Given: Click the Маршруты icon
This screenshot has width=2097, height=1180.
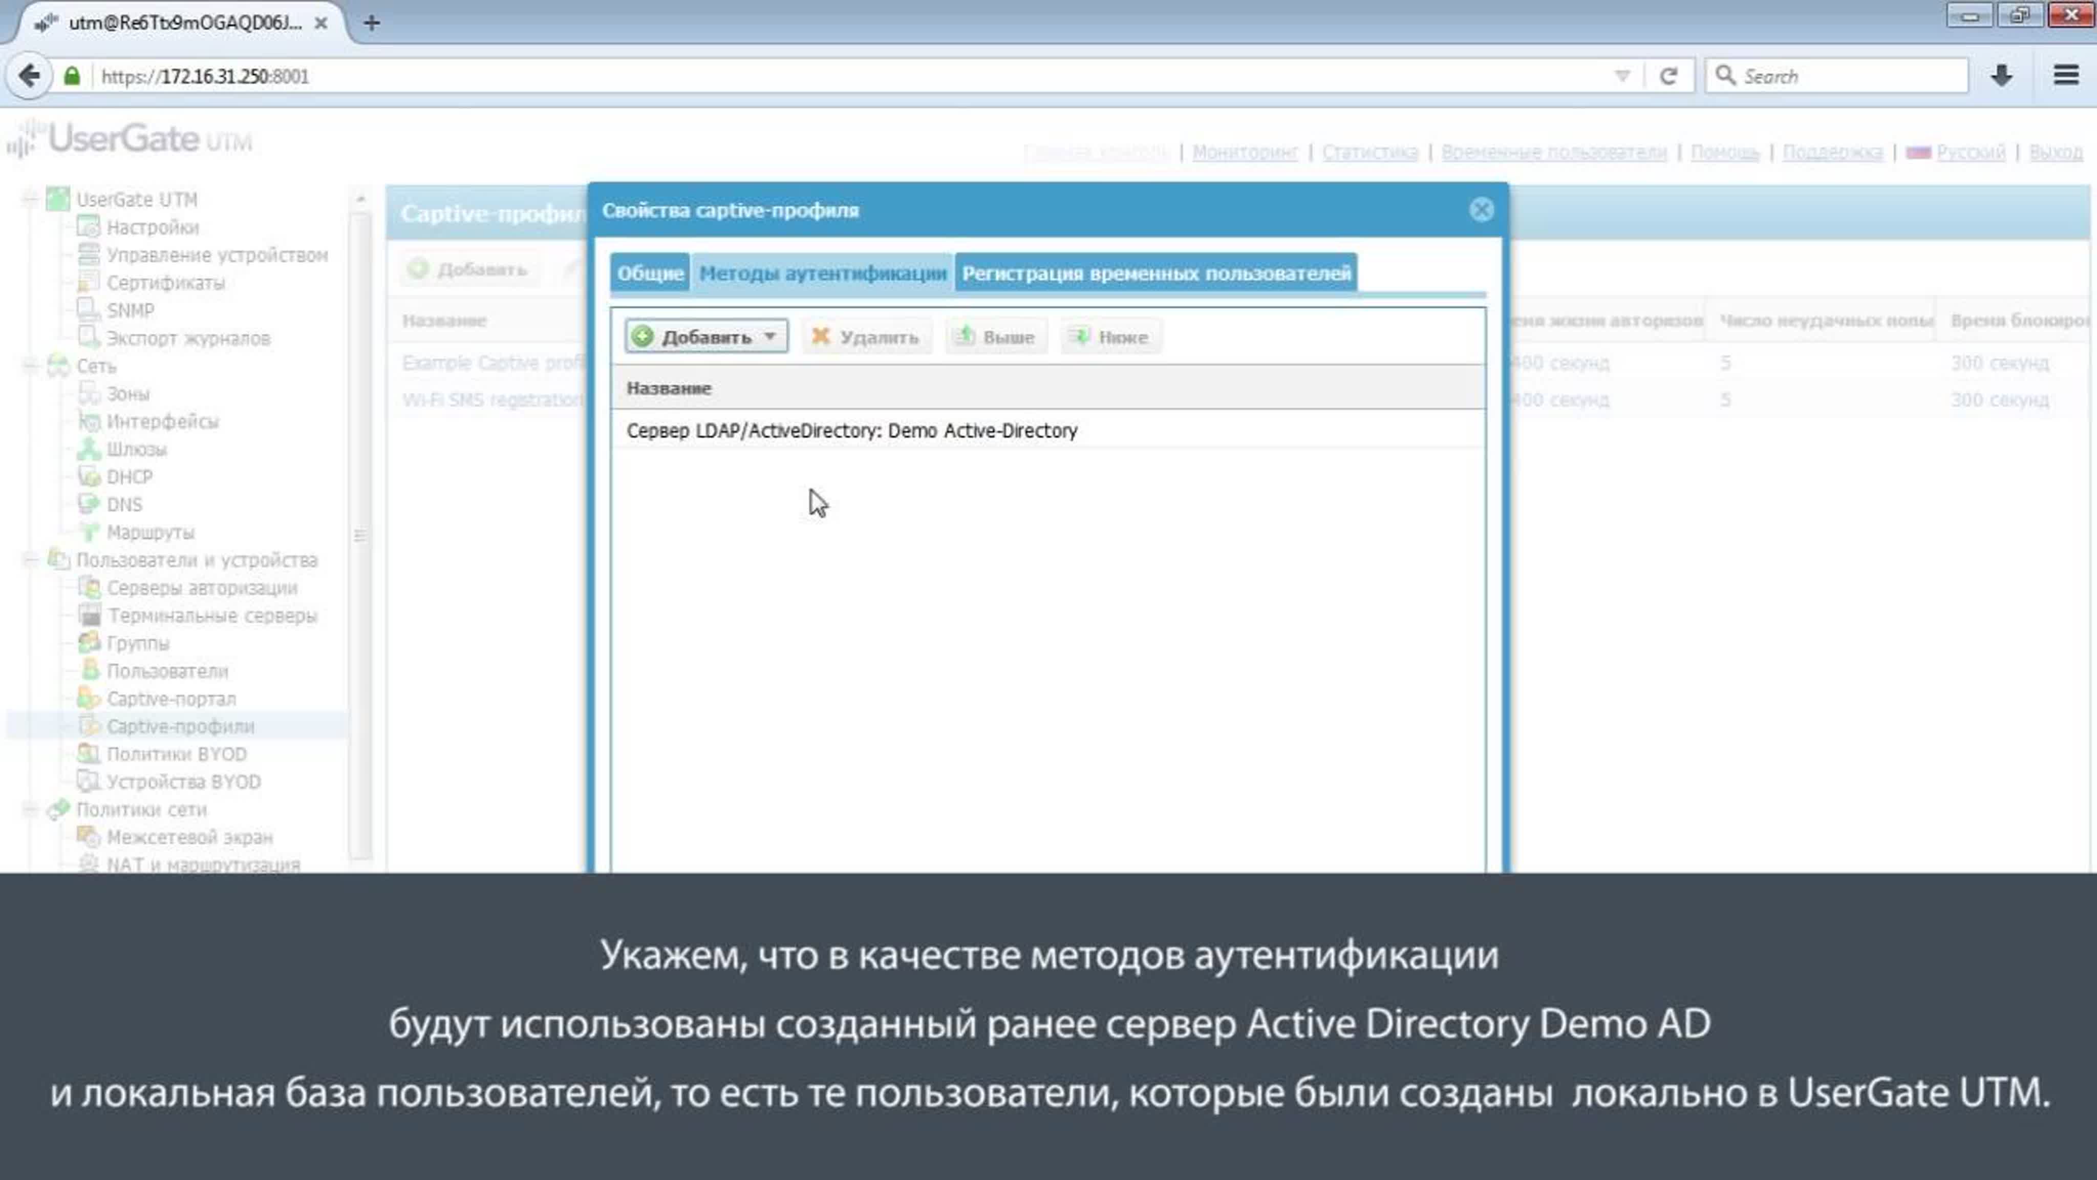Looking at the screenshot, I should (88, 532).
